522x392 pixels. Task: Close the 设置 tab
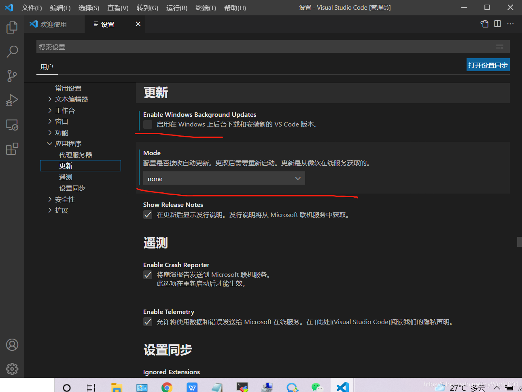click(138, 24)
